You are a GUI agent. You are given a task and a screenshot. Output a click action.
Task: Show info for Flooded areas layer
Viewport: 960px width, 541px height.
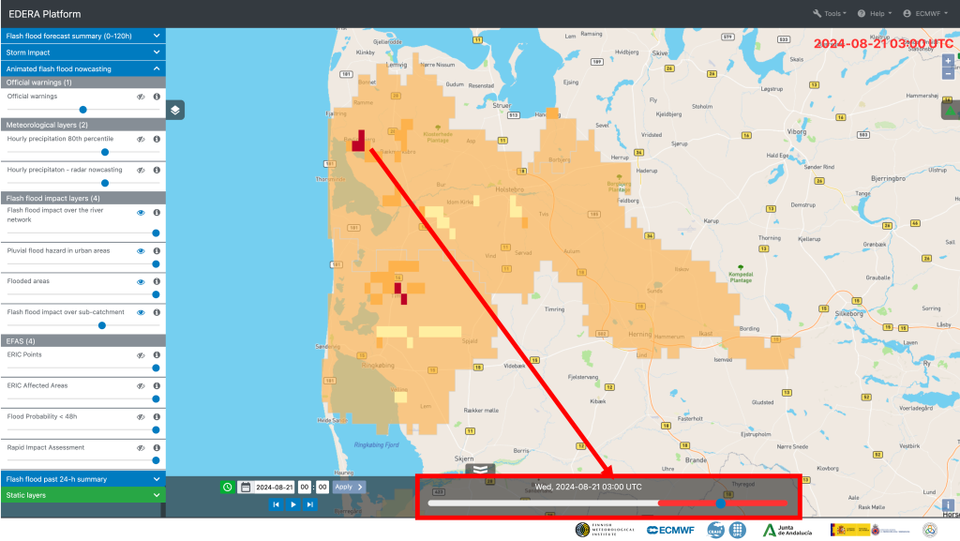tap(157, 281)
